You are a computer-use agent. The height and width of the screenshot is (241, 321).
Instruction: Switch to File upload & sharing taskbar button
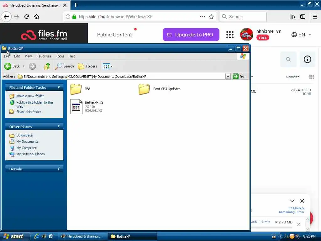point(82,236)
